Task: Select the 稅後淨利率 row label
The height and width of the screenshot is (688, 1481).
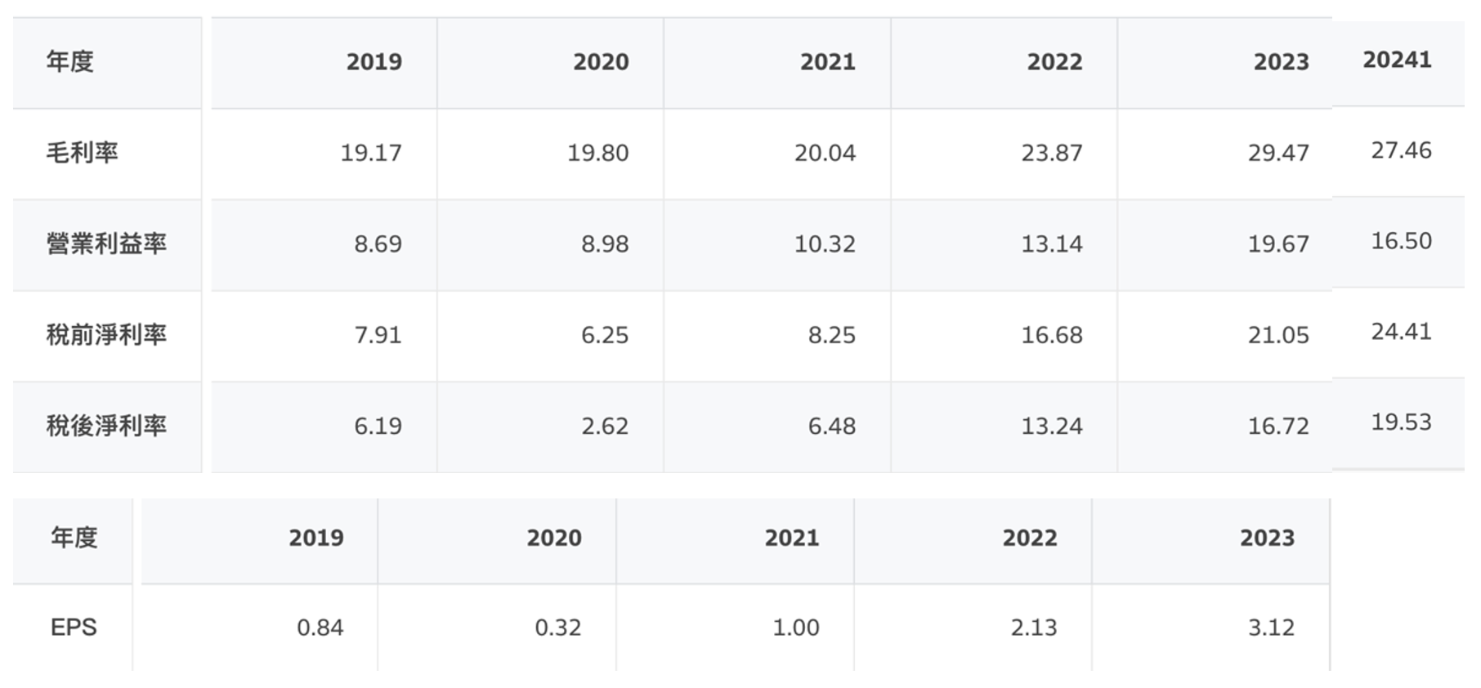Action: click(x=106, y=426)
